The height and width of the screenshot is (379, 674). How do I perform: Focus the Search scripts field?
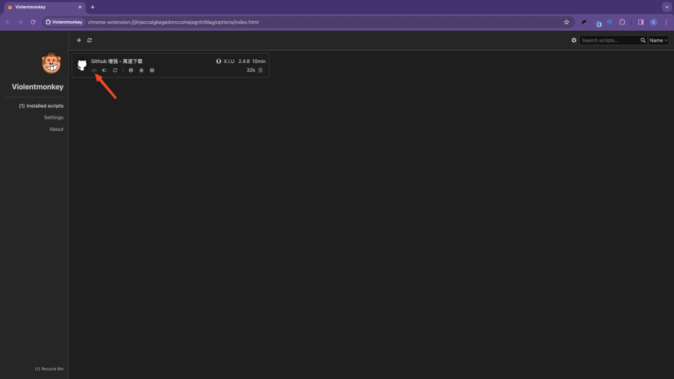(x=610, y=41)
